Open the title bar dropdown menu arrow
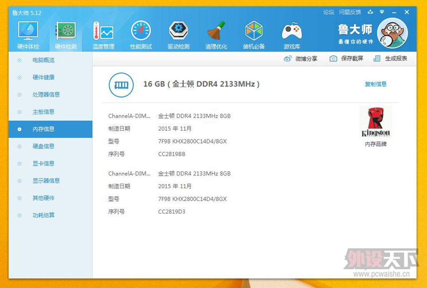 382,12
